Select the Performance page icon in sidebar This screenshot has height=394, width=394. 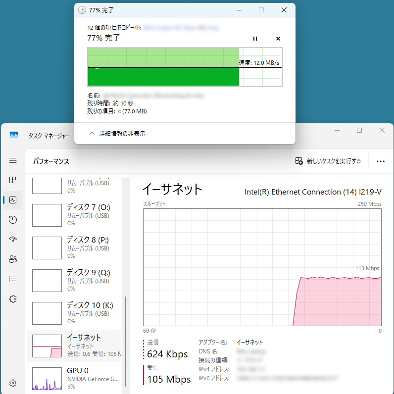(13, 200)
